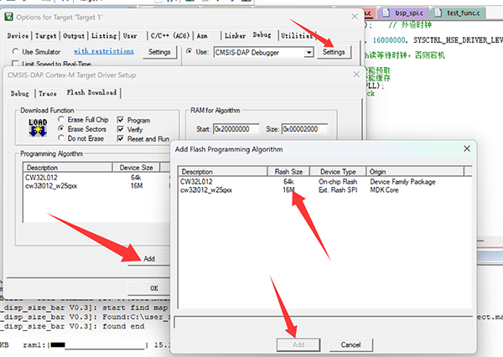Toggle the Verify checkbox
The width and height of the screenshot is (503, 357).
pos(122,129)
